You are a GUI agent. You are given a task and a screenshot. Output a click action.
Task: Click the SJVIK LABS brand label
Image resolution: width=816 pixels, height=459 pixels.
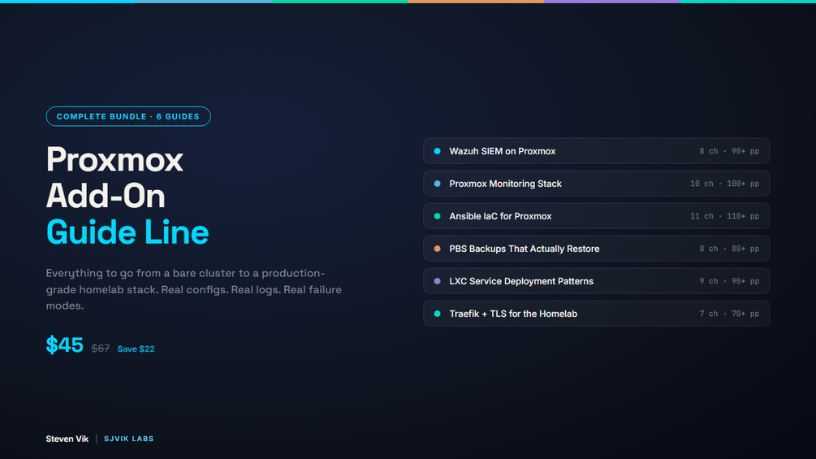[128, 439]
